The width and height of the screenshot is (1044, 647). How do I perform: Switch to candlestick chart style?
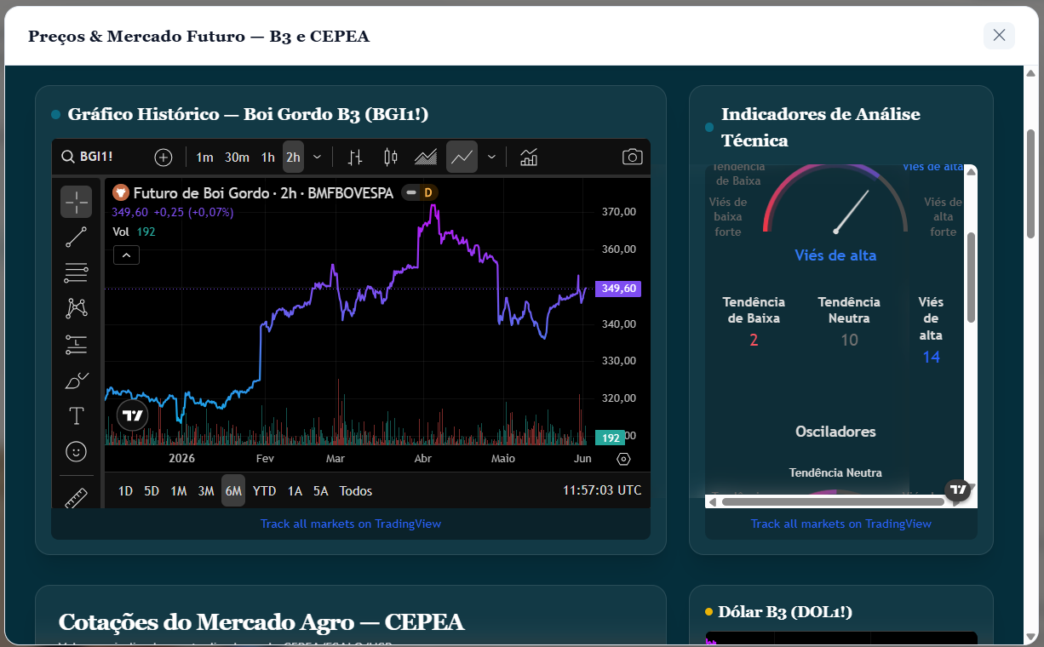tap(391, 157)
